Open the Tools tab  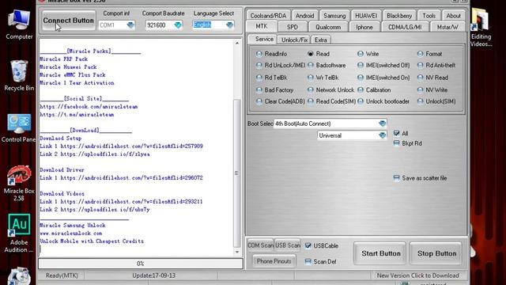(x=429, y=16)
